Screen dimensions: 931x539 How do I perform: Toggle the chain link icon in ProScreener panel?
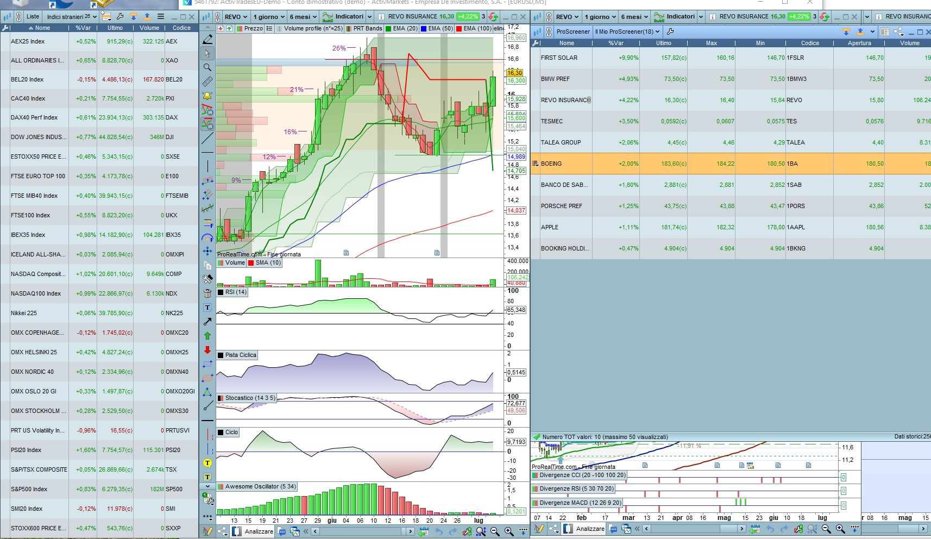(549, 32)
